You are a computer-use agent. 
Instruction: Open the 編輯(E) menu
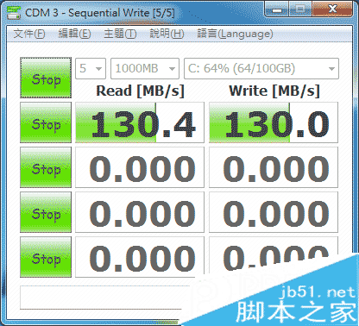pos(74,34)
